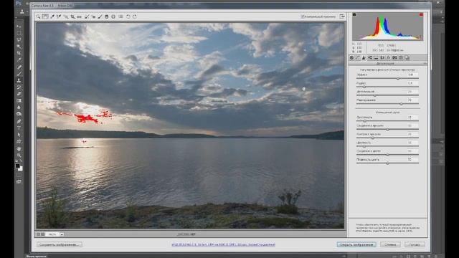Image resolution: width=459 pixels, height=258 pixels.
Task: Click Photoshop foreground color swatch
Action: (x=17, y=166)
